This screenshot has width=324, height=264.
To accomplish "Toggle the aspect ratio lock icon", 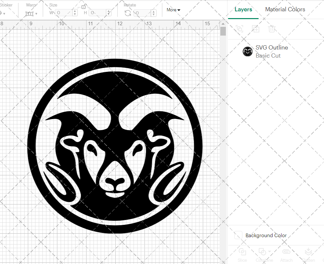I will point(83,7).
